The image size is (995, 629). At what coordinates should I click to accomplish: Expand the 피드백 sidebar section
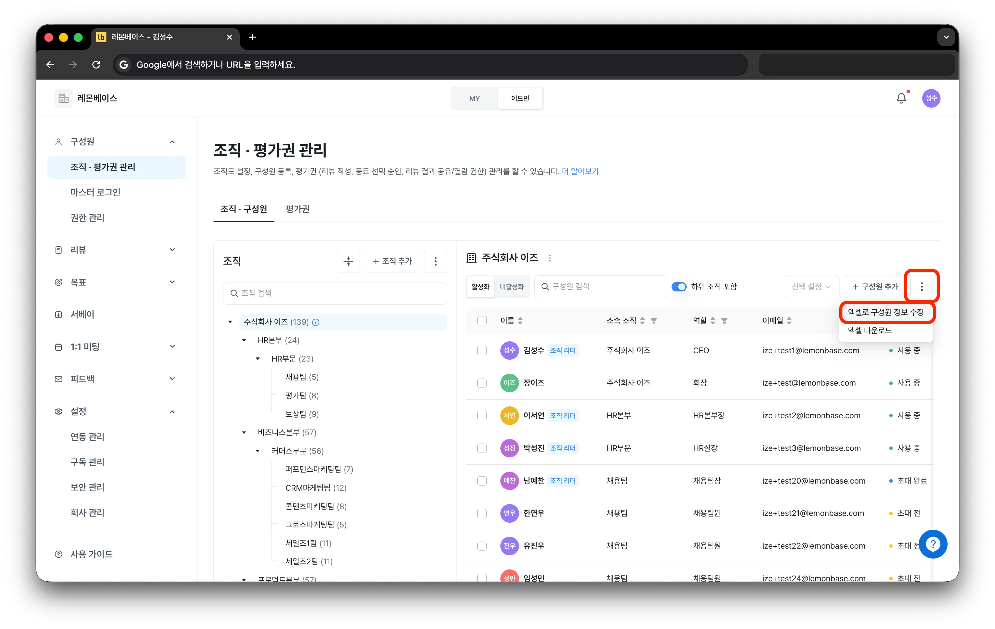click(x=172, y=379)
